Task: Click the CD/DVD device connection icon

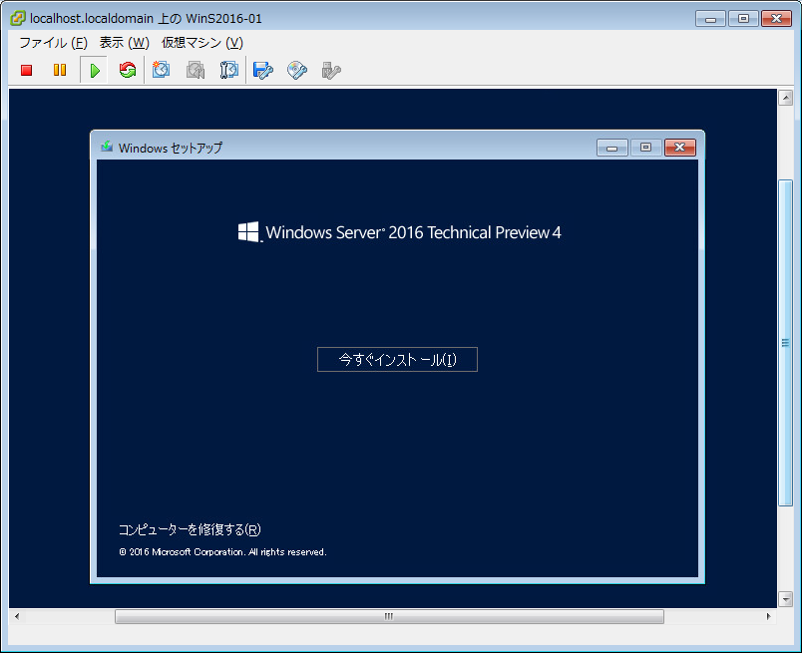Action: [x=297, y=70]
